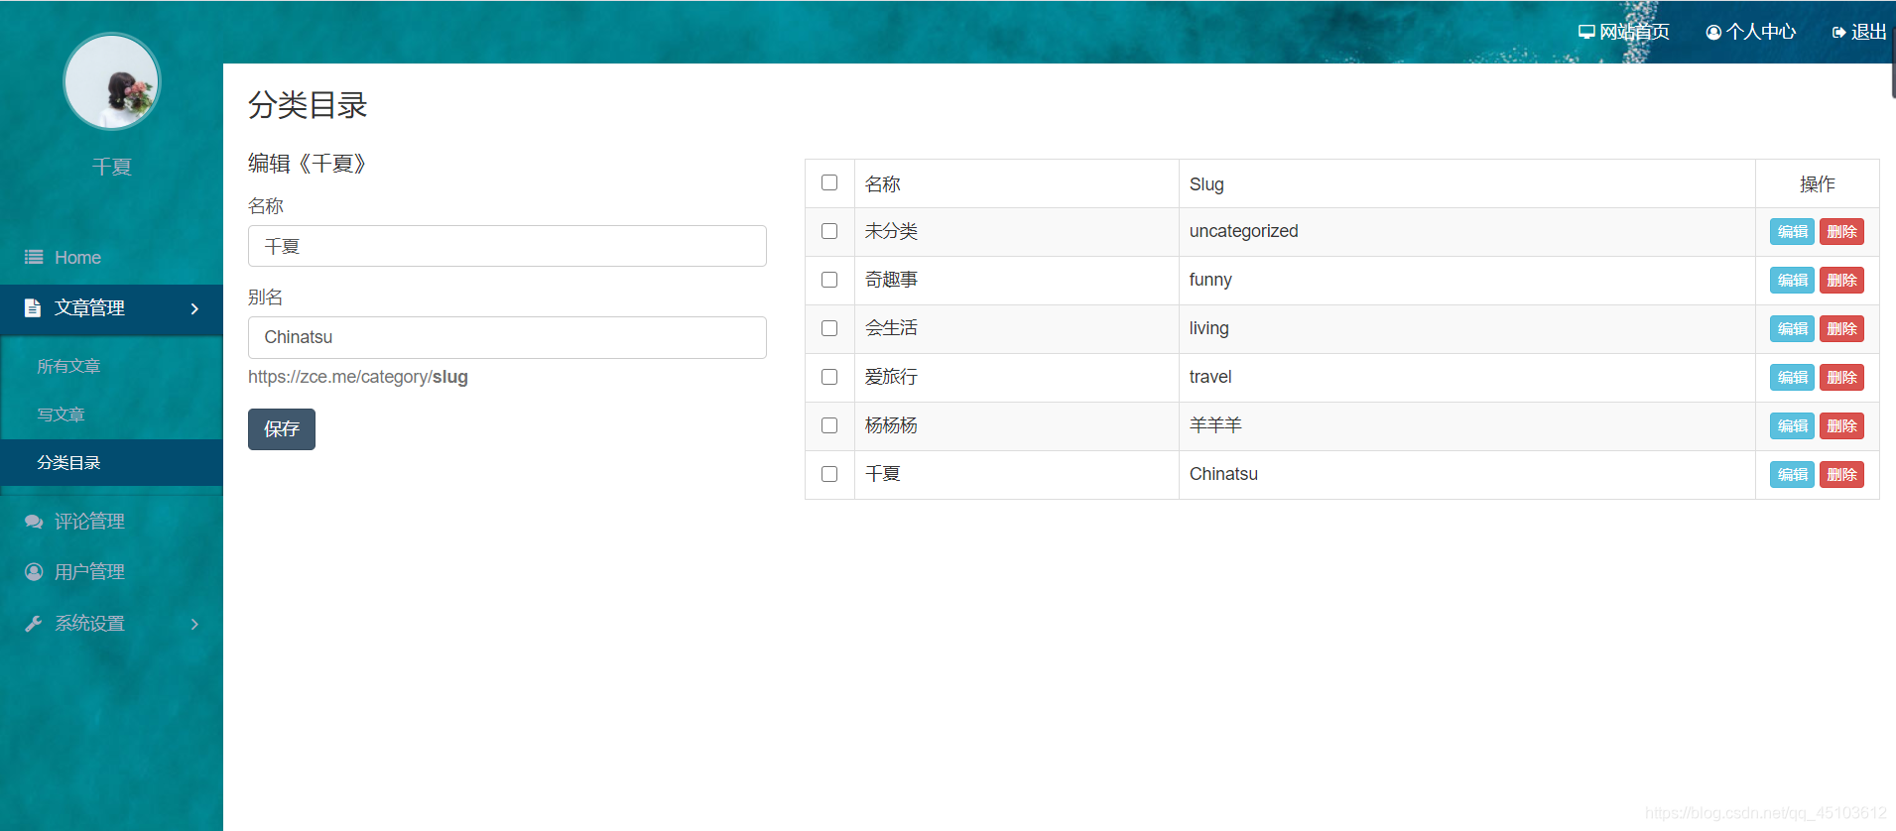
Task: Click the 网站首页 link in top bar
Action: (1624, 32)
